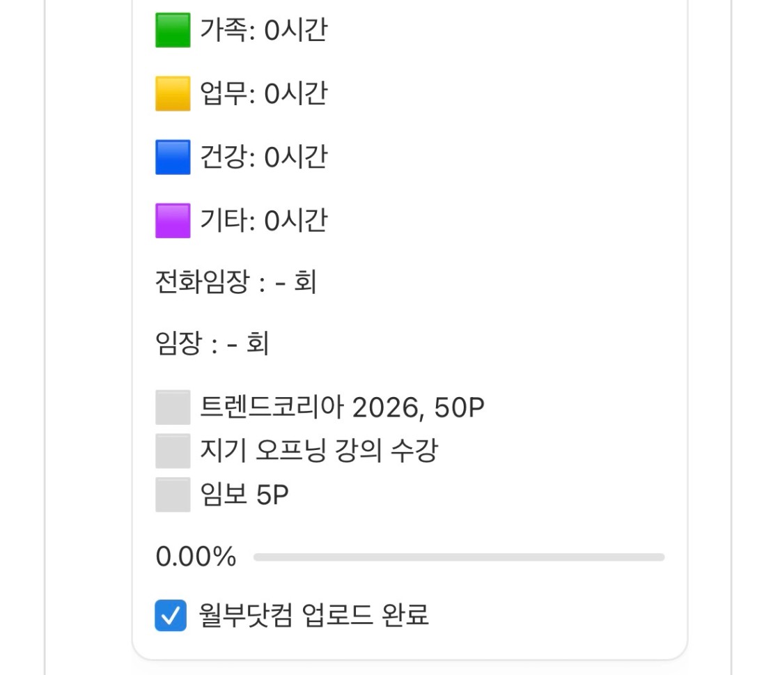Click the 임보 5P task text
Image resolution: width=780 pixels, height=675 pixels.
(244, 495)
